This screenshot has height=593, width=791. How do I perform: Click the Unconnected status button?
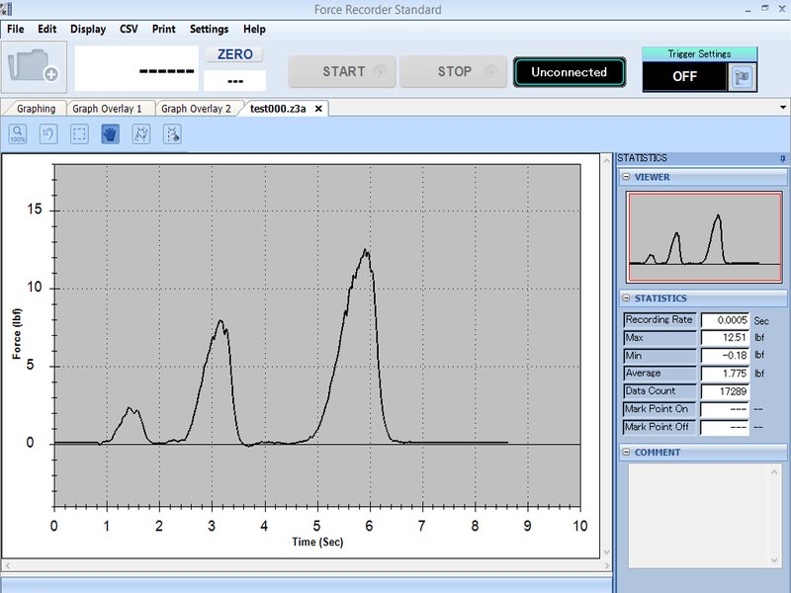pos(569,72)
